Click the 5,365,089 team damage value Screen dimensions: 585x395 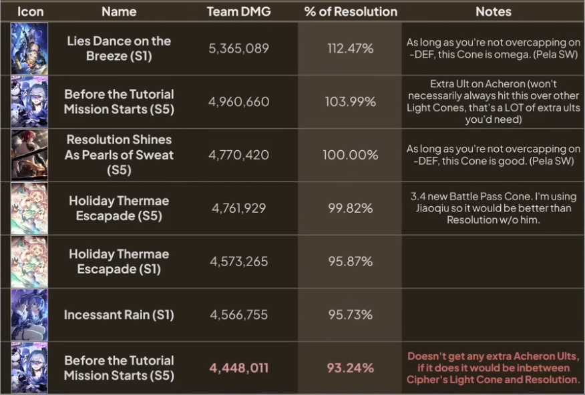(239, 49)
